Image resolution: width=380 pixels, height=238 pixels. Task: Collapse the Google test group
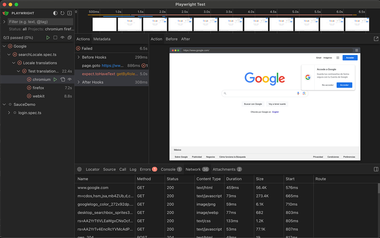click(x=4, y=46)
